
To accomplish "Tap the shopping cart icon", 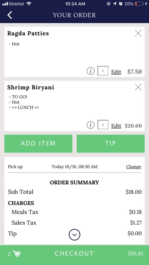I will (x=17, y=253).
